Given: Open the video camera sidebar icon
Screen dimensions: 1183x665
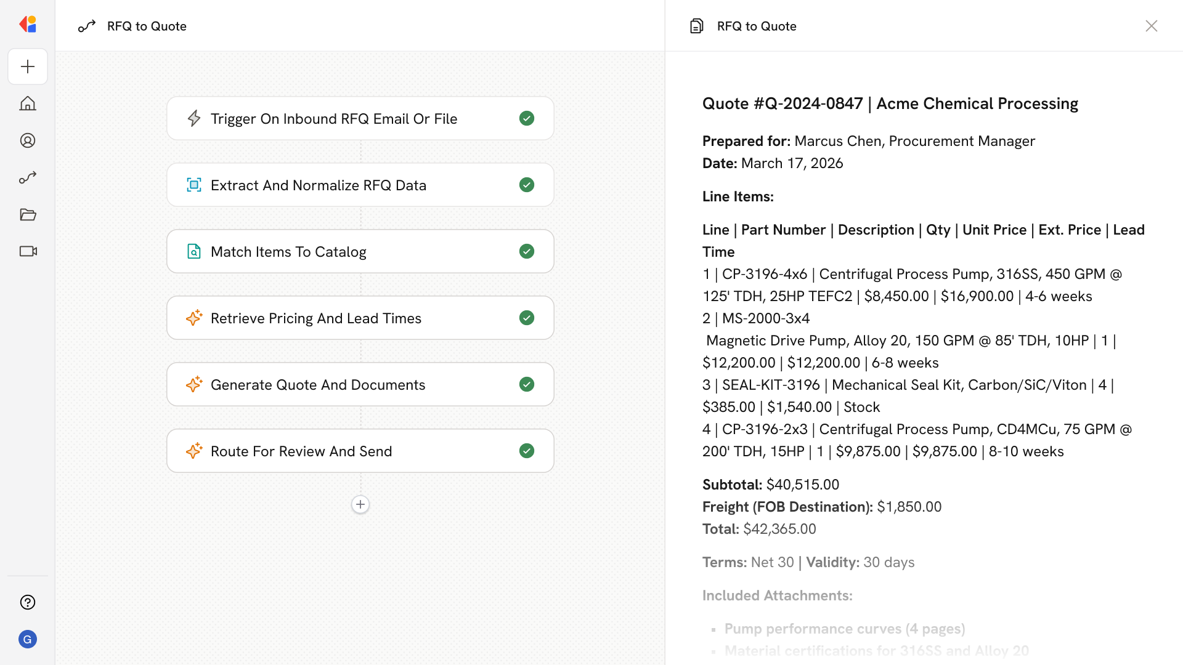Looking at the screenshot, I should pyautogui.click(x=28, y=251).
